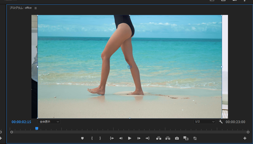Click the 00:00:02:15 playhead timecode
The width and height of the screenshot is (253, 144).
[21, 122]
